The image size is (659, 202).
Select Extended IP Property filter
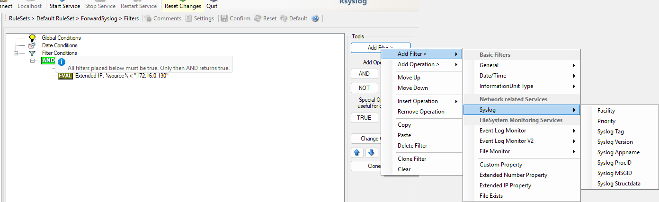click(x=522, y=185)
